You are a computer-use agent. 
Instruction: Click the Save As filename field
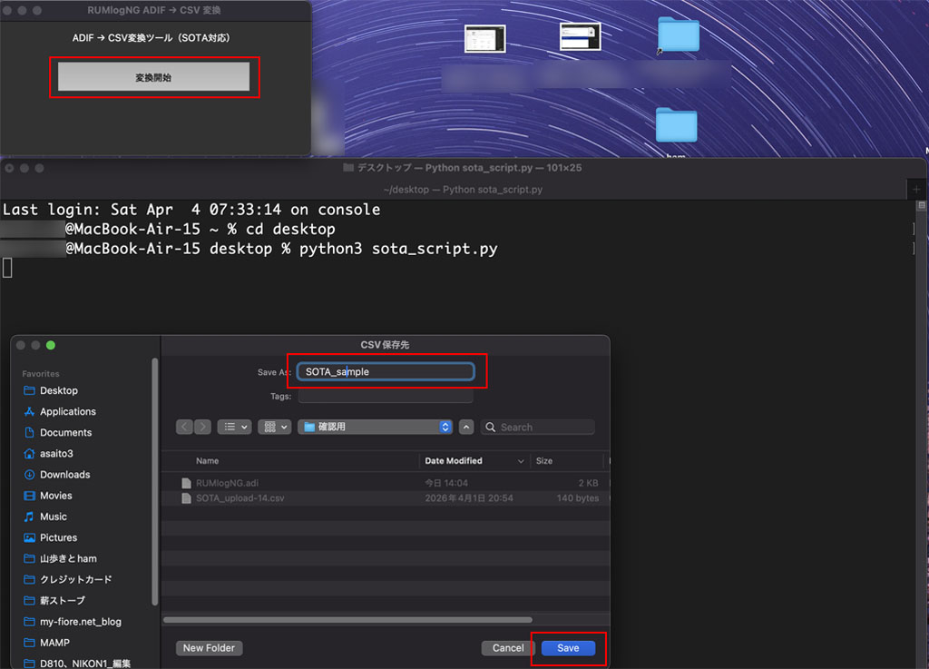[x=386, y=371]
